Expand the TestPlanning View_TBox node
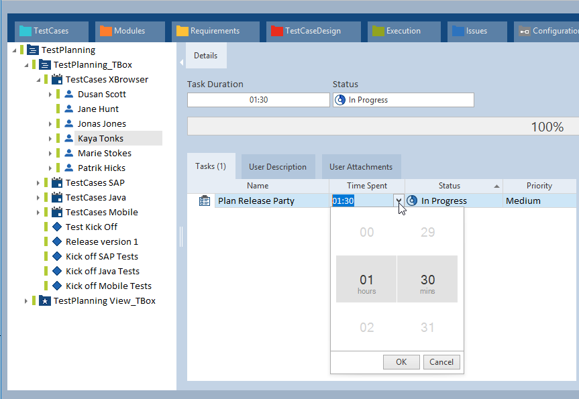 pos(26,301)
